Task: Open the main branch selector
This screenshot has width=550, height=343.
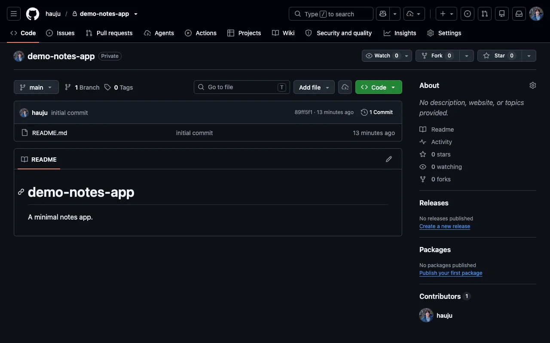Action: point(36,87)
